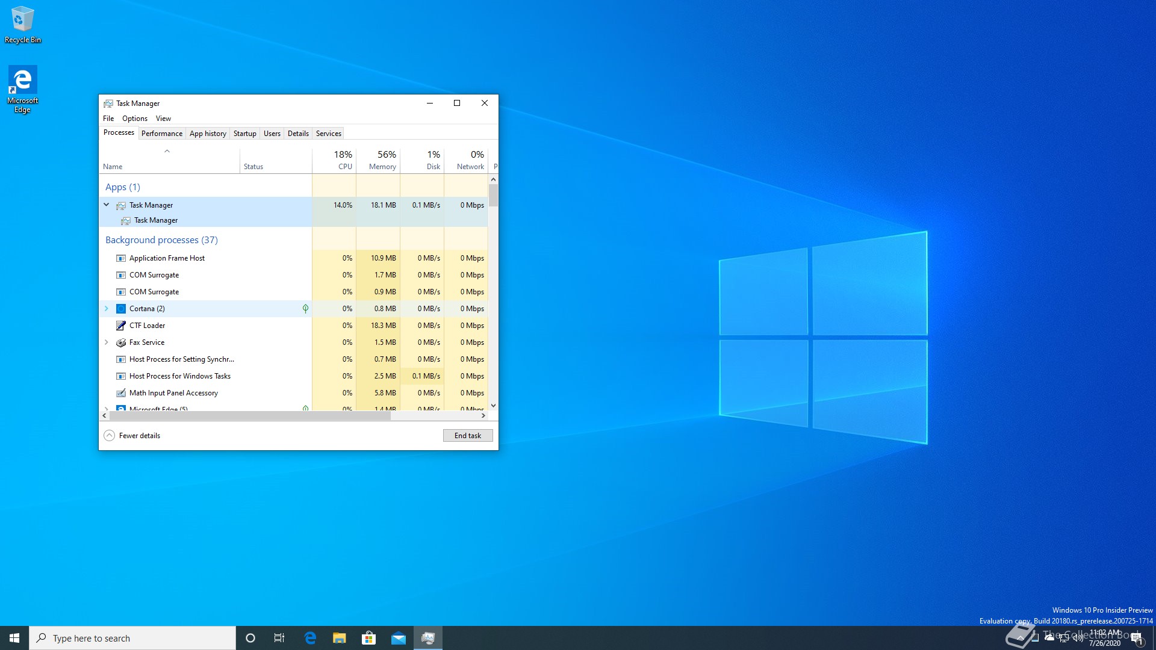The image size is (1156, 650).
Task: Click the Fax Service process icon
Action: pyautogui.click(x=121, y=342)
